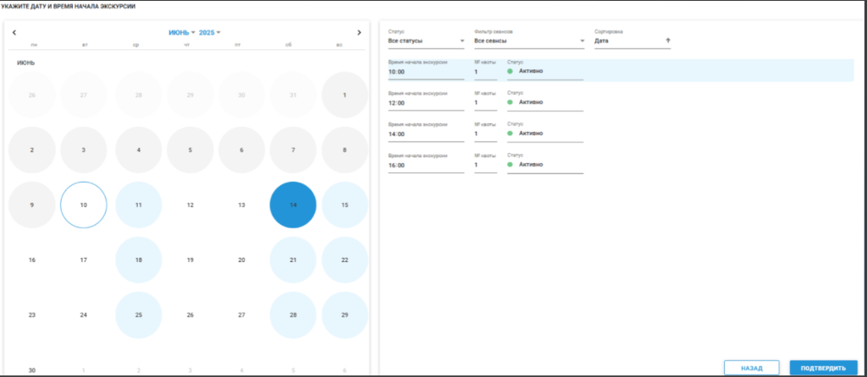Select the 10:00 excursion time slot
The width and height of the screenshot is (867, 377).
427,72
